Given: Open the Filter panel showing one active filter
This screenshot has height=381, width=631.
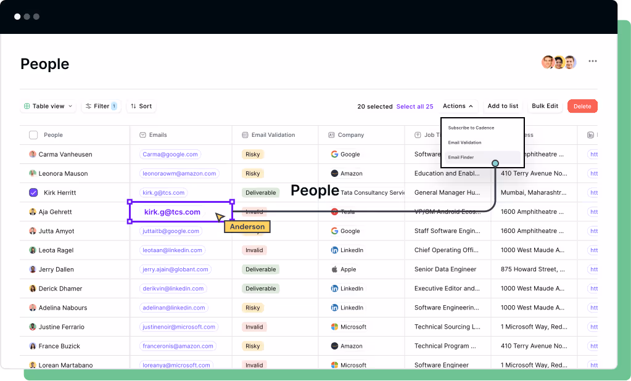Looking at the screenshot, I should click(101, 106).
